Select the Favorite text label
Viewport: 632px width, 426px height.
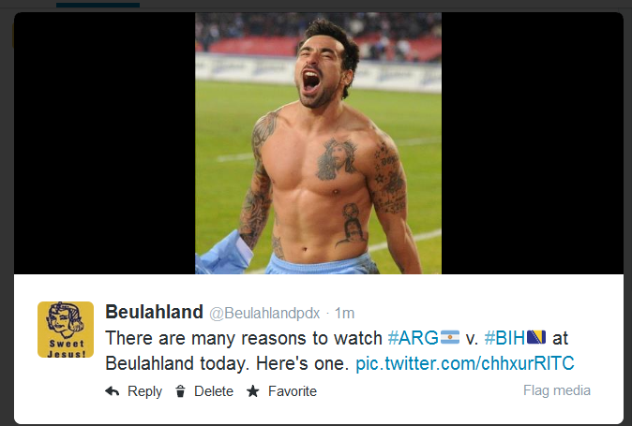click(x=293, y=391)
